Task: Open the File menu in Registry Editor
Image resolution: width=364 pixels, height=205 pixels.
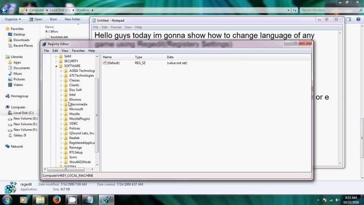Action: click(47, 51)
